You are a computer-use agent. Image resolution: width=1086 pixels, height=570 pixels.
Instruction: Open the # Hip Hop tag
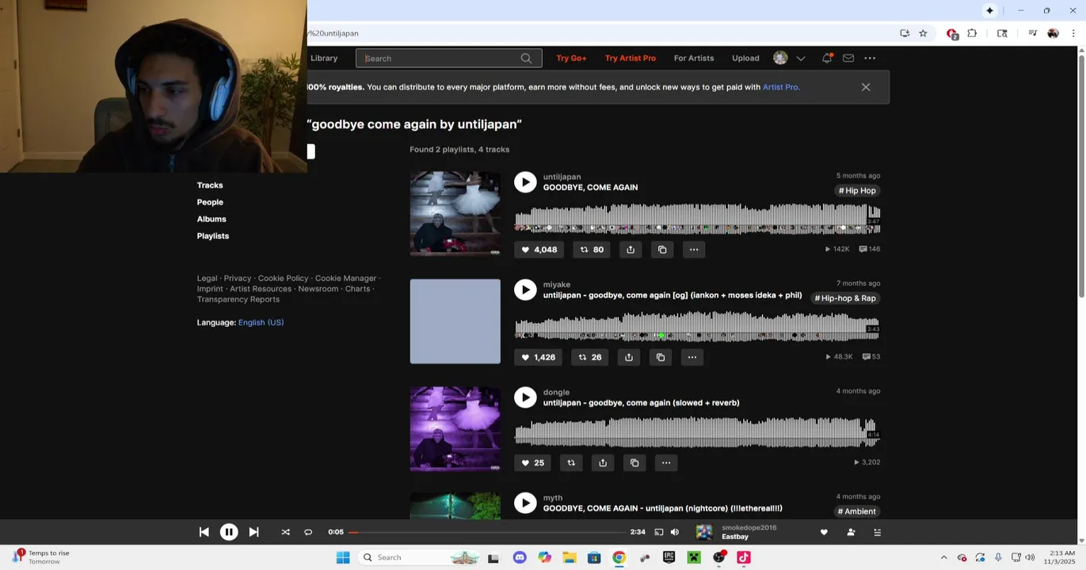(857, 191)
